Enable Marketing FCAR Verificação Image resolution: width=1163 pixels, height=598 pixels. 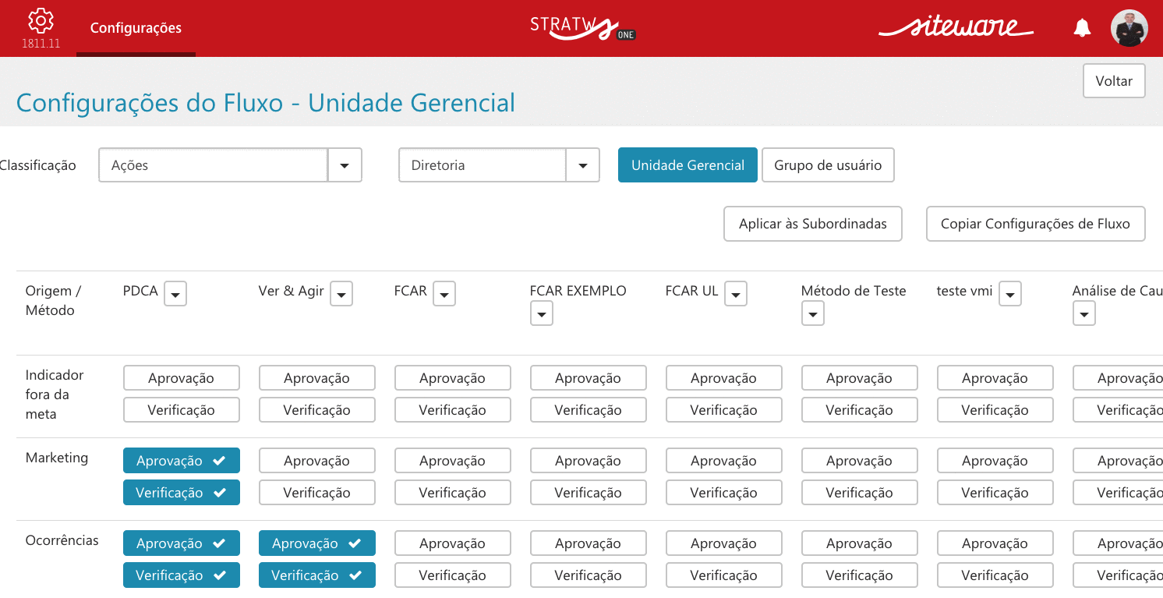(453, 493)
